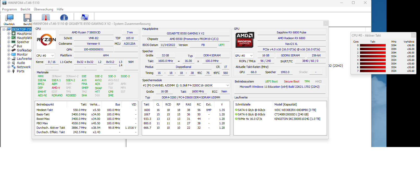Click the Core 4 clock bar
The height and width of the screenshot is (188, 420).
373,60
